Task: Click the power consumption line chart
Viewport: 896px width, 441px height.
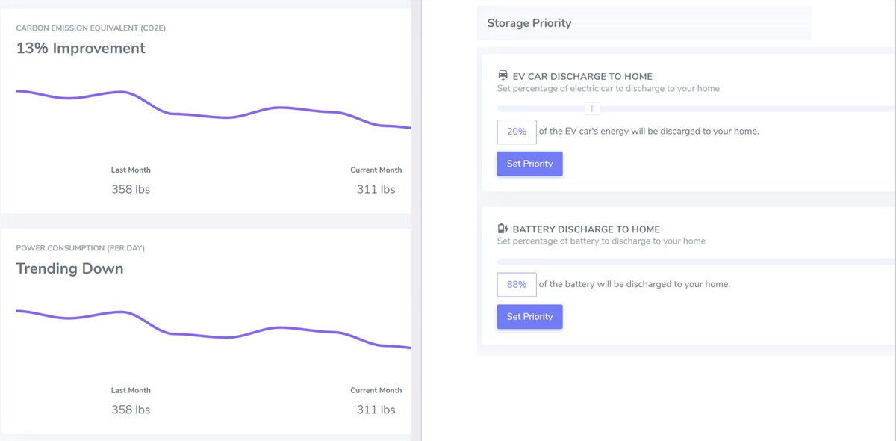Action: [x=213, y=330]
